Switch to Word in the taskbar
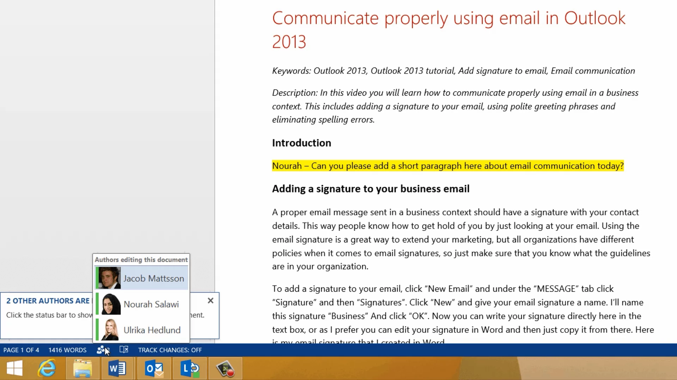 tap(117, 369)
